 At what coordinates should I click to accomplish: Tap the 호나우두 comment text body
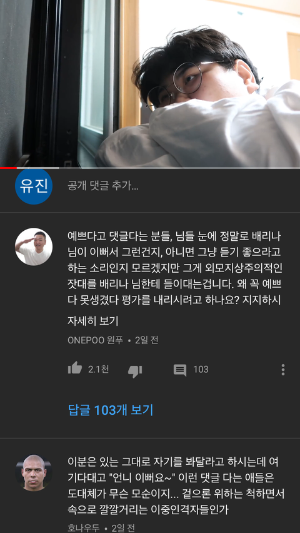click(x=176, y=486)
